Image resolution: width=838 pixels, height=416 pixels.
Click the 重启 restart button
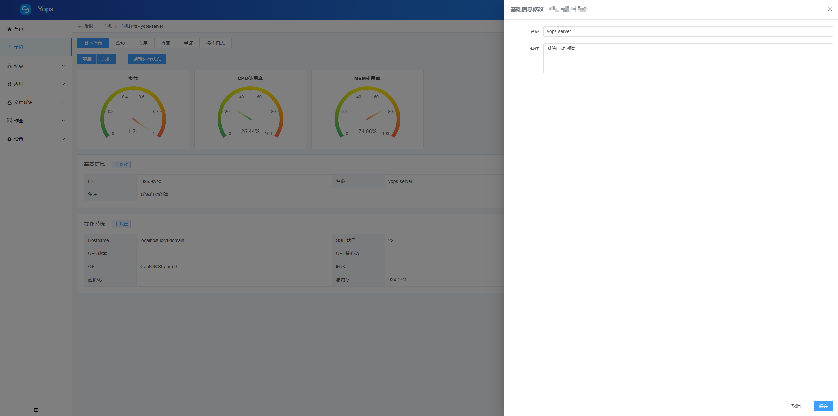(87, 59)
